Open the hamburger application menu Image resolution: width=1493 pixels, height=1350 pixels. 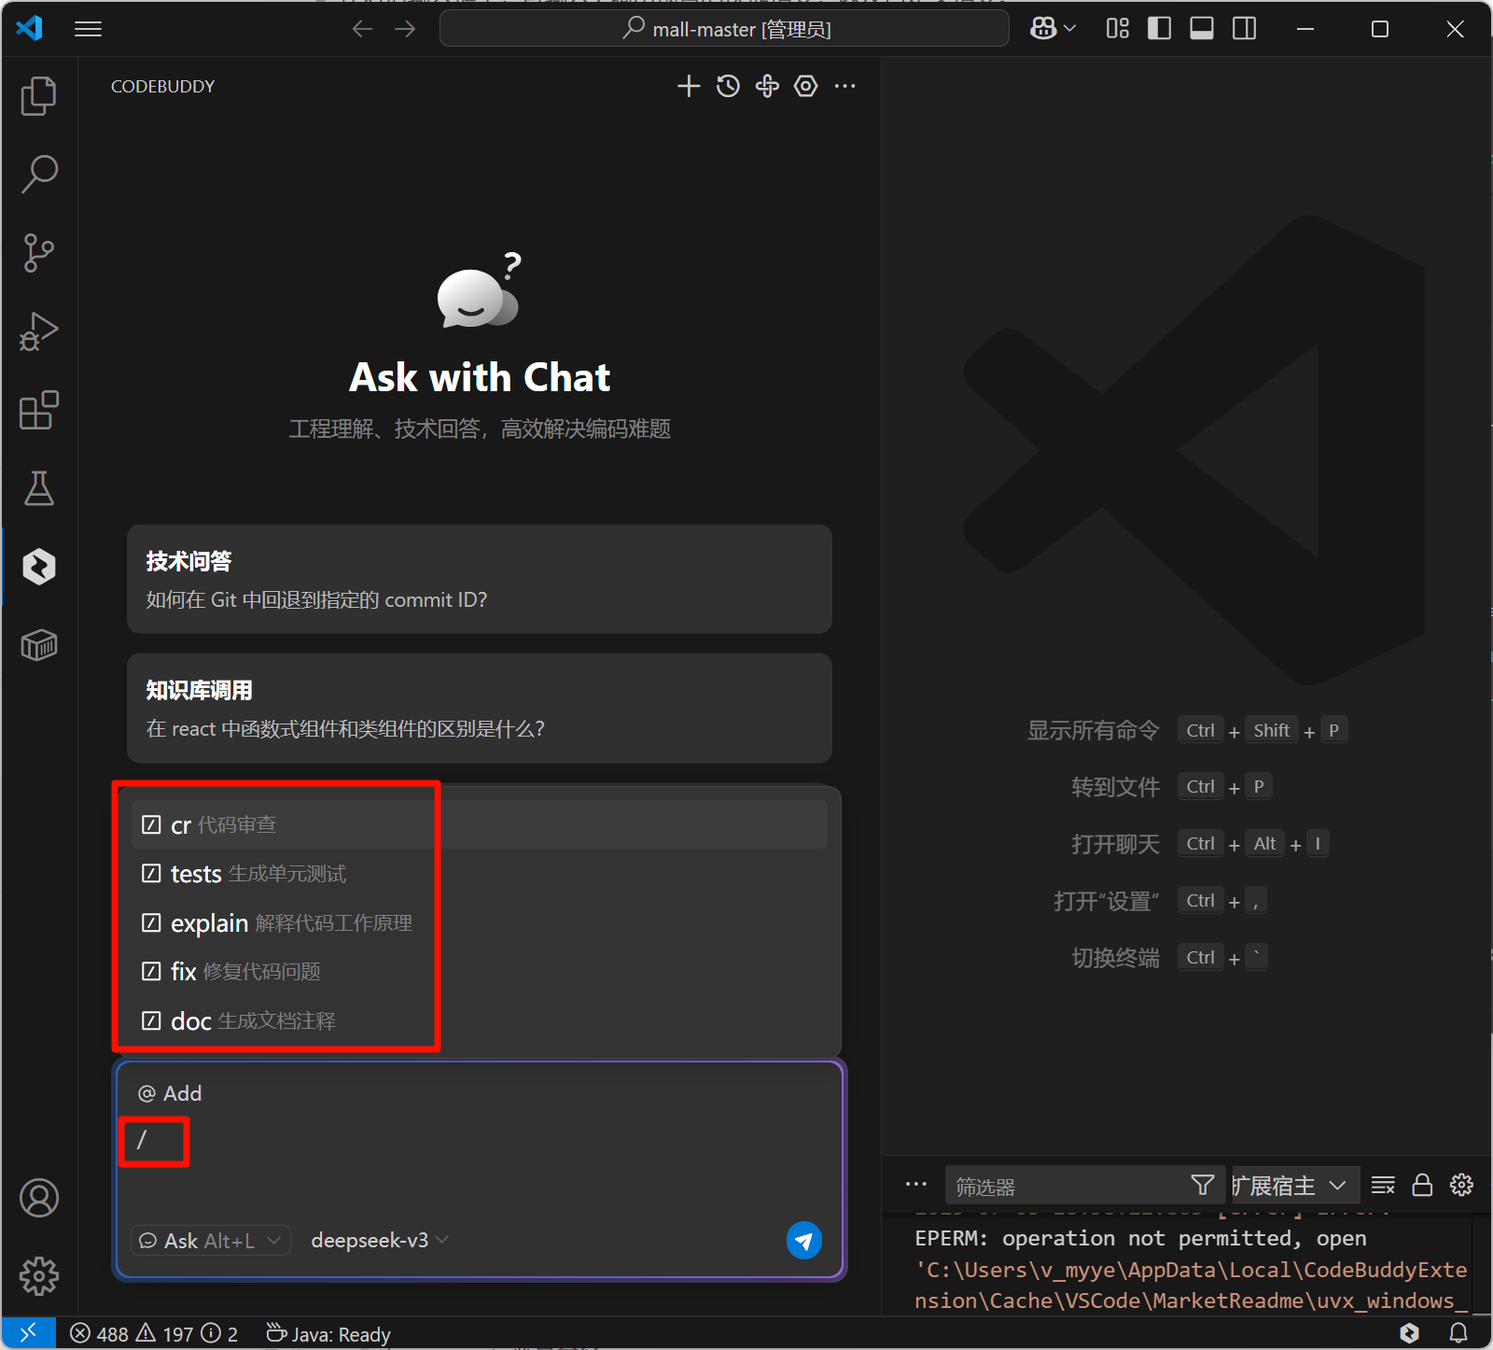pyautogui.click(x=88, y=29)
